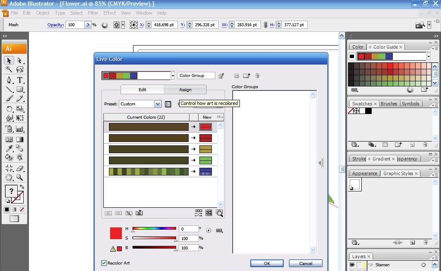Viewport: 441px width, 271px height.
Task: Click the Opacity label link
Action: tap(56, 25)
